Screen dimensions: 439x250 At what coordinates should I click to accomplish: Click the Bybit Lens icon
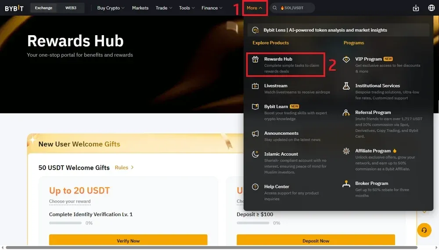[255, 30]
